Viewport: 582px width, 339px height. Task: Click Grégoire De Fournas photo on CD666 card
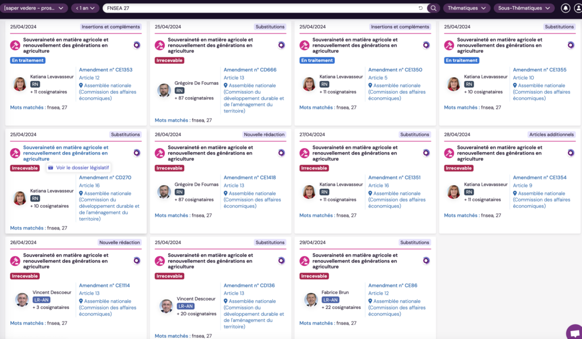coord(164,90)
